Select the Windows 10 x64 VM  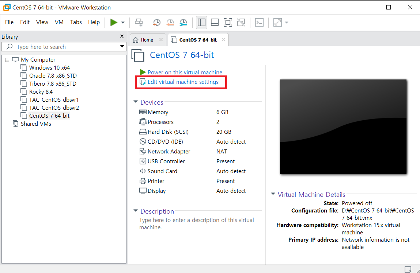pos(49,67)
